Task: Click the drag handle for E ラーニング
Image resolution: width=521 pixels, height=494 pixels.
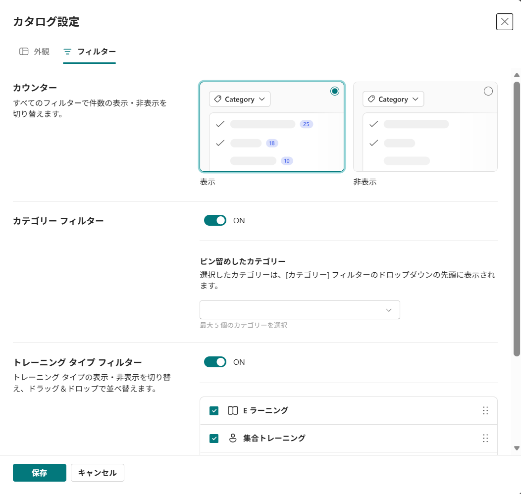Action: coord(485,411)
